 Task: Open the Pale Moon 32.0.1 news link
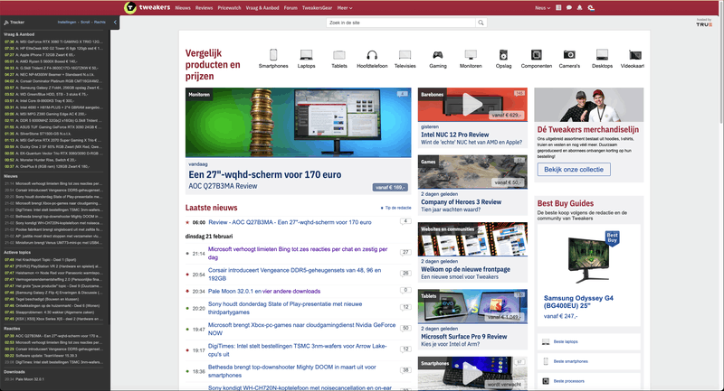[x=233, y=291]
